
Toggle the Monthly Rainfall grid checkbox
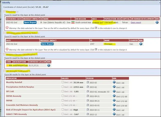63,82
